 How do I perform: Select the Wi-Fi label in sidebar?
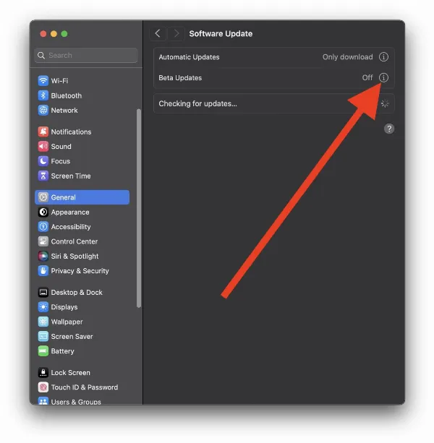pyautogui.click(x=59, y=81)
